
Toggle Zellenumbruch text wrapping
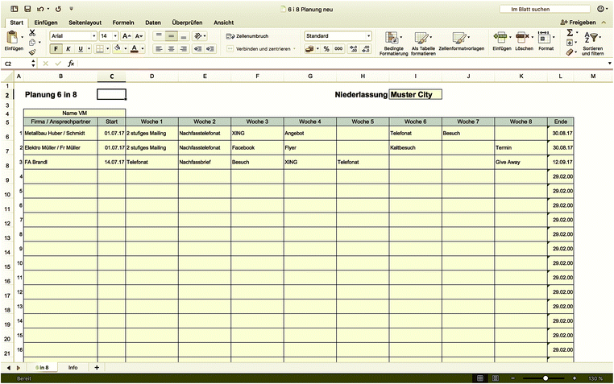point(247,36)
